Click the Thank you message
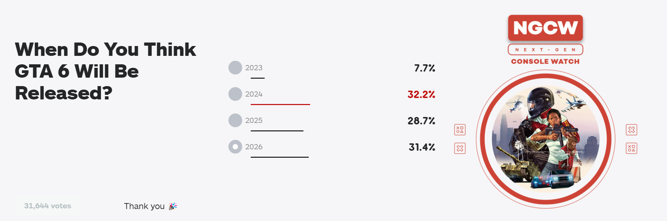The image size is (667, 221). (144, 206)
